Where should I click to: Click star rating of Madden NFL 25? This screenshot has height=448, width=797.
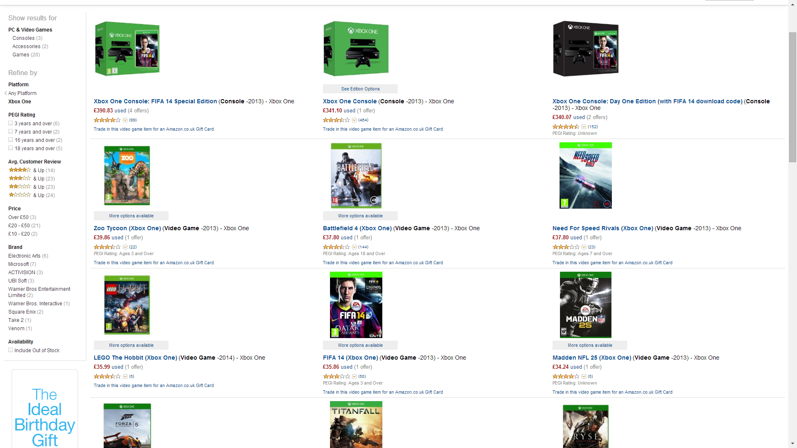[566, 376]
